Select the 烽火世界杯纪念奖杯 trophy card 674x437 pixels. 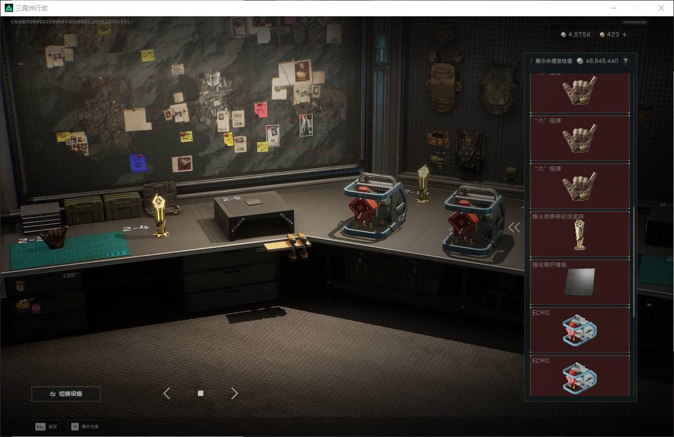click(x=580, y=234)
